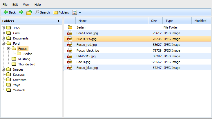Click JPEG icon for Fucus SES.jpg

pyautogui.click(x=70, y=39)
